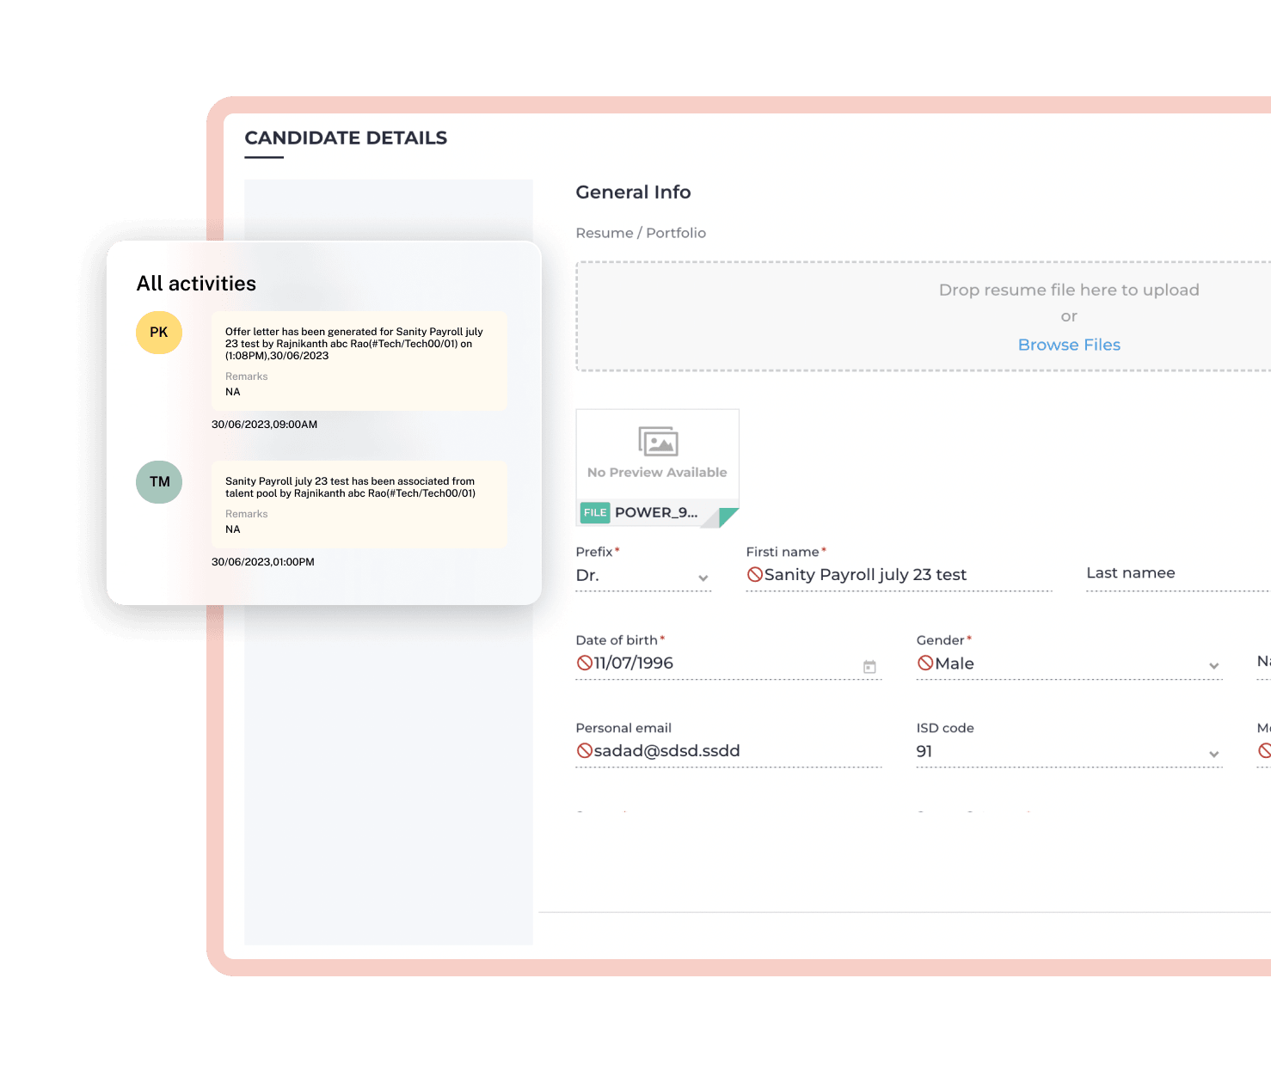Click the restricted icon beside First name
The height and width of the screenshot is (1076, 1271).
point(755,575)
